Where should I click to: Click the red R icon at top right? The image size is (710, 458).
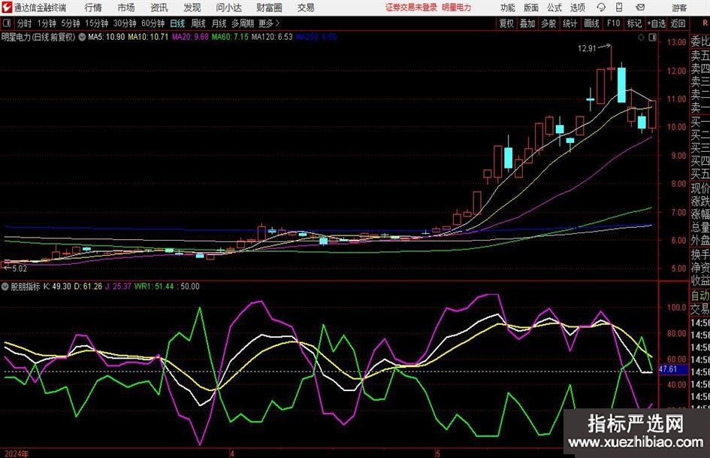coord(705,23)
